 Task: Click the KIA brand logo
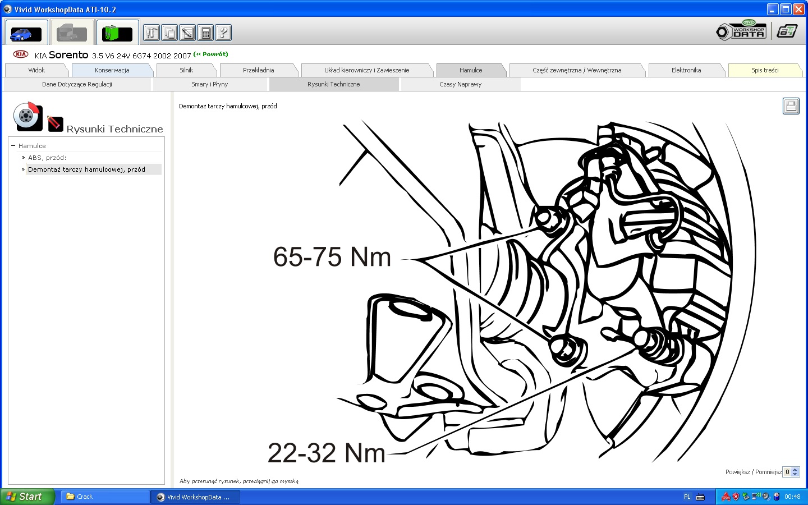point(21,54)
